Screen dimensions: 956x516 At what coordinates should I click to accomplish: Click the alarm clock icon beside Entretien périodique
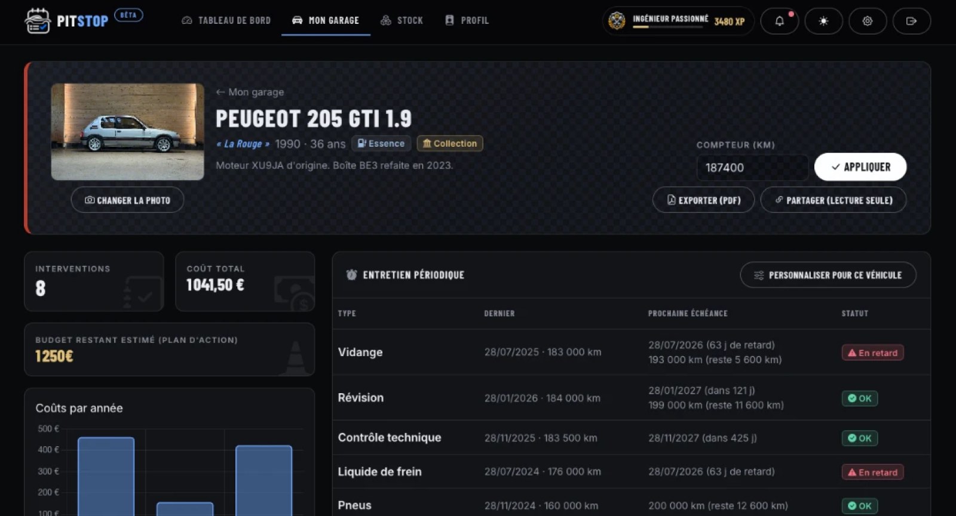click(351, 275)
